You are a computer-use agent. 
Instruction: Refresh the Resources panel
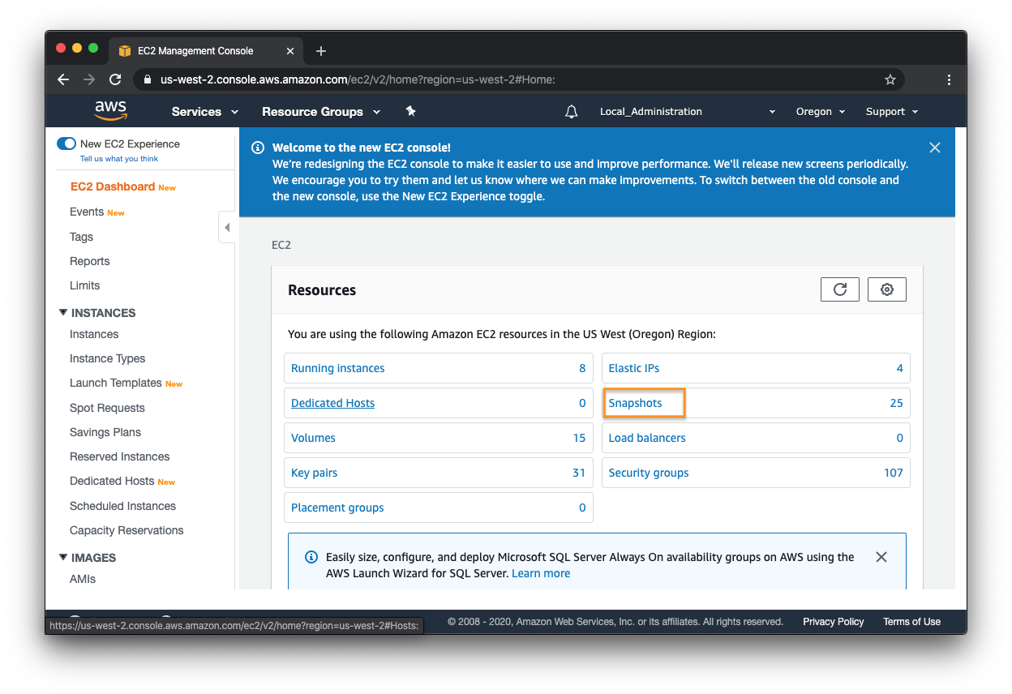(840, 289)
